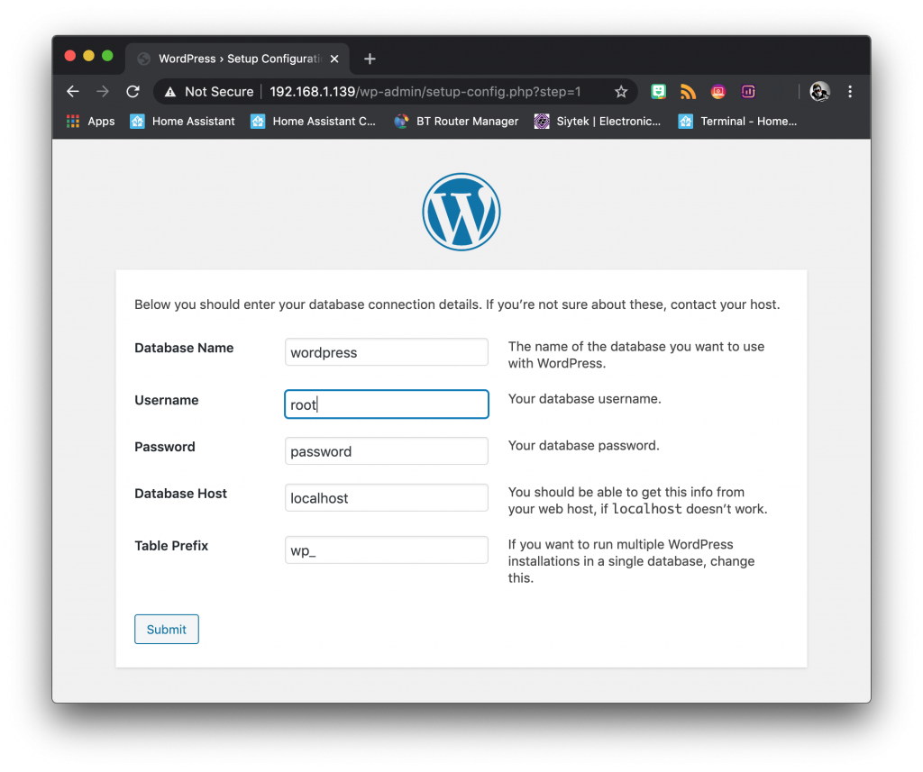Reload the page with the refresh icon
This screenshot has height=772, width=923.
133,92
